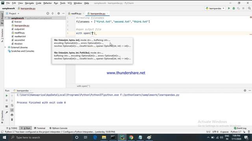
Task: Toggle scroll to end icon in Run panel
Action: [x=12, y=110]
